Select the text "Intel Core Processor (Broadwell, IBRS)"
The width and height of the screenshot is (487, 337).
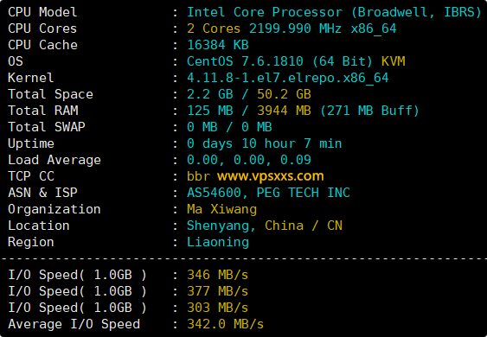pyautogui.click(x=334, y=12)
